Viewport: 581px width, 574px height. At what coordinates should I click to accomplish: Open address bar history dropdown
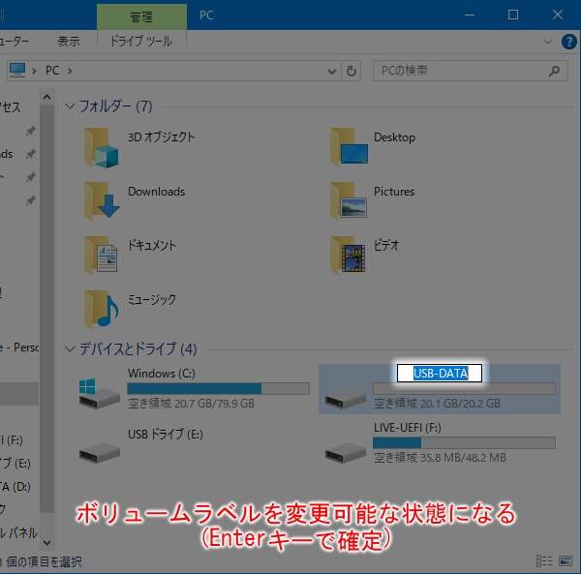[x=332, y=71]
